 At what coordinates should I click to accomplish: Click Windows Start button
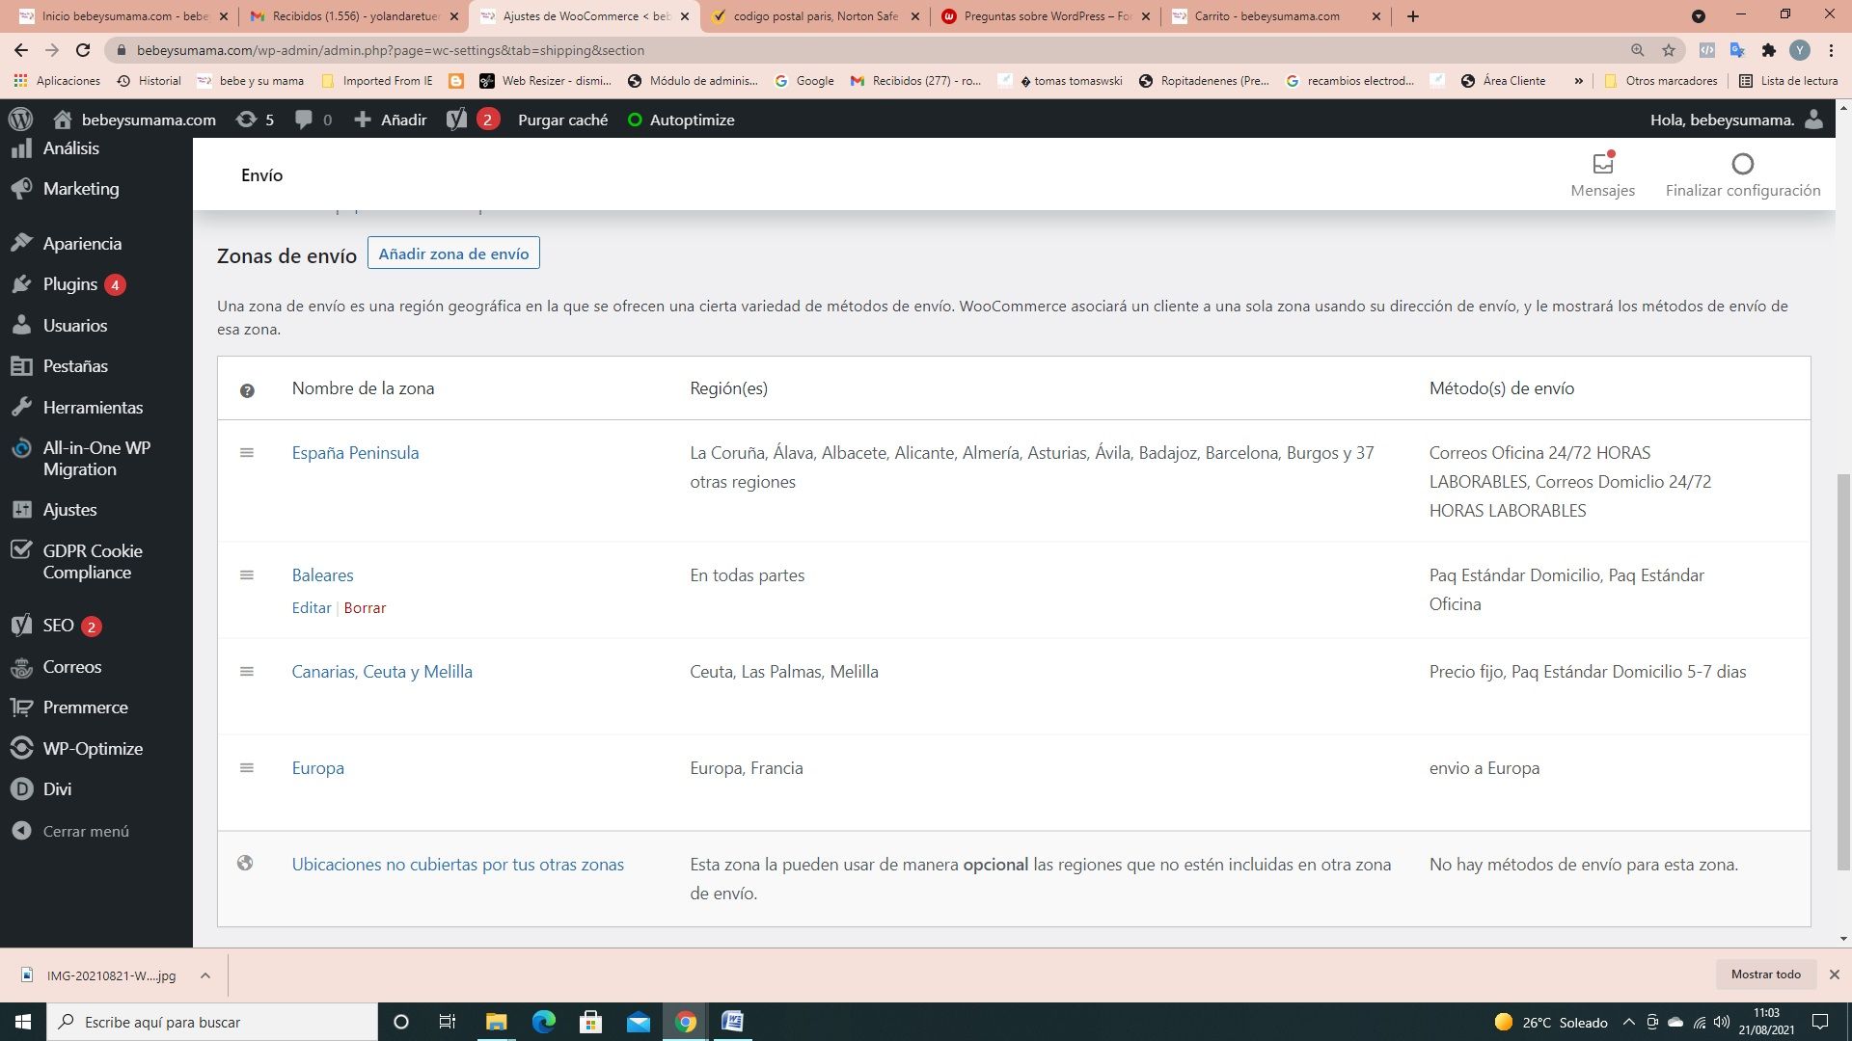tap(23, 1022)
